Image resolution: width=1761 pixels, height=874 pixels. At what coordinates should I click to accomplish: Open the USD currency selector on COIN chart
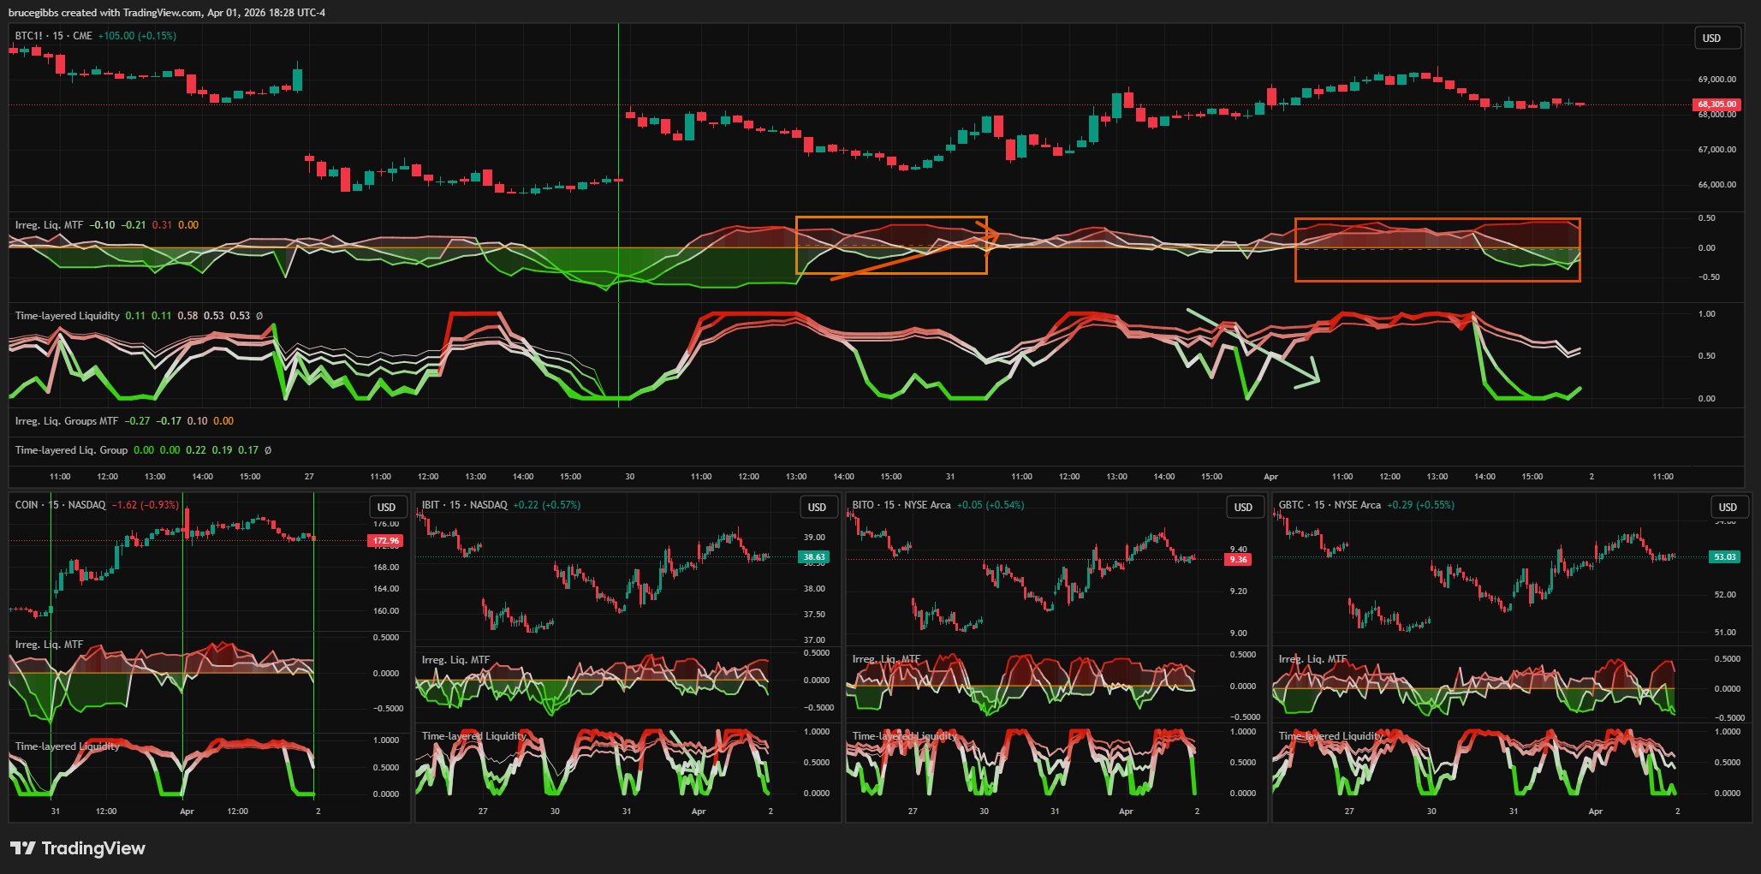pyautogui.click(x=386, y=507)
